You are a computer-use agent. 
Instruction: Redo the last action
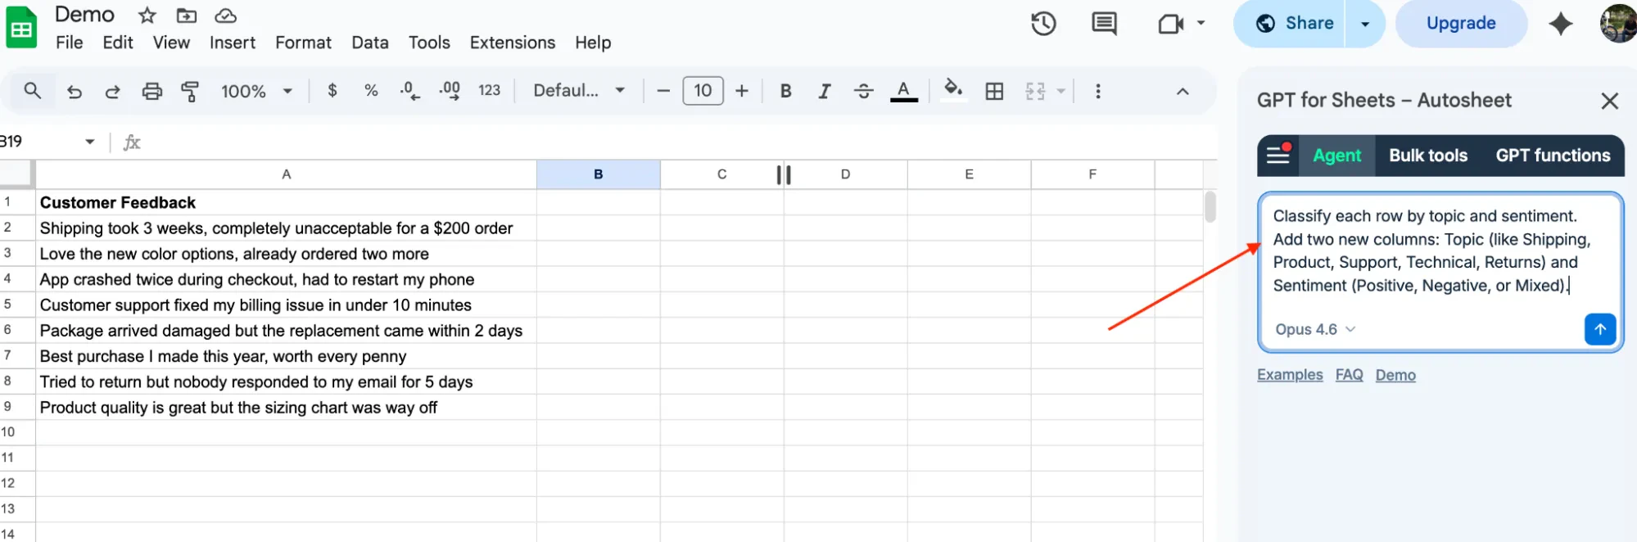tap(112, 91)
